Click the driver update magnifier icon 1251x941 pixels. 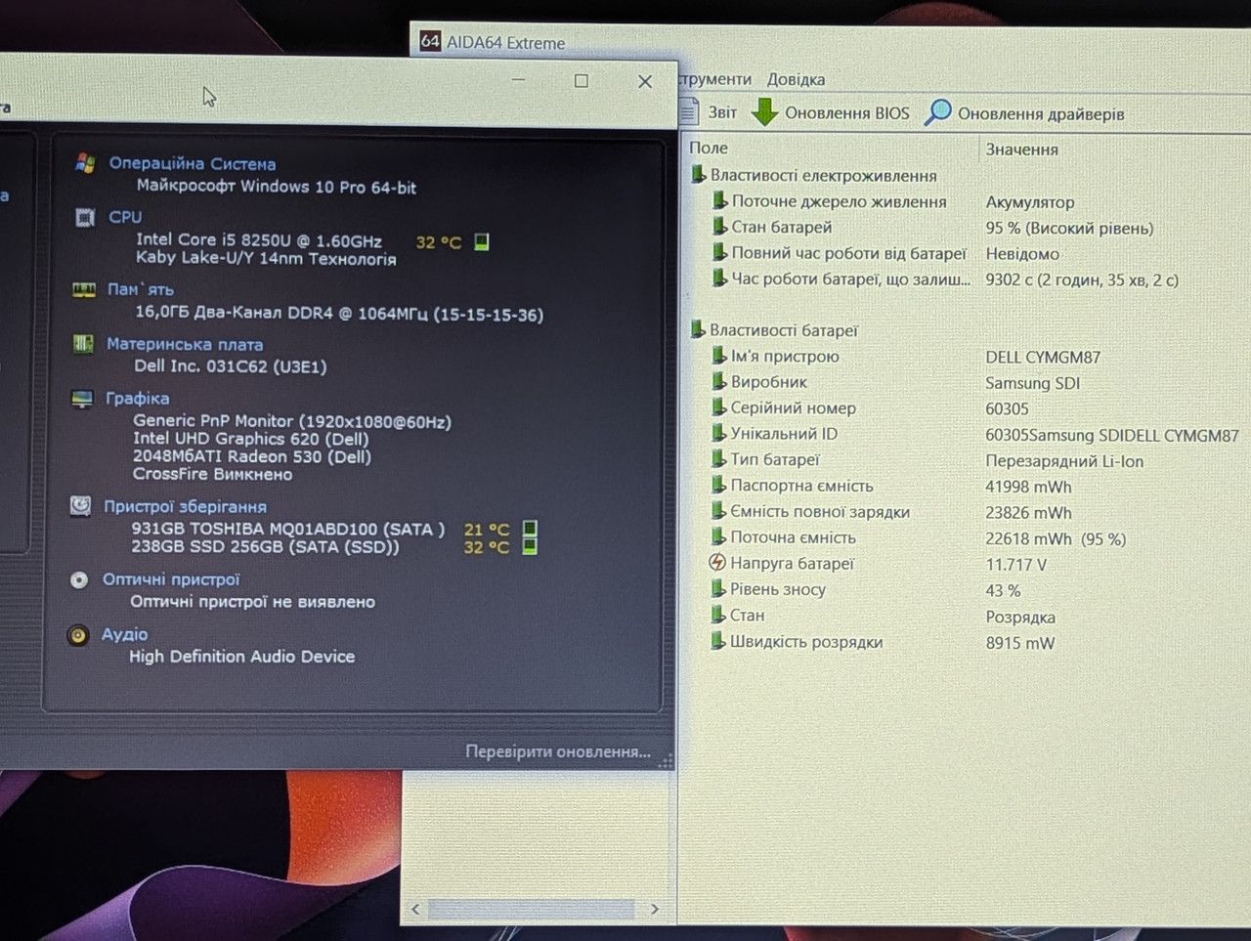tap(937, 112)
